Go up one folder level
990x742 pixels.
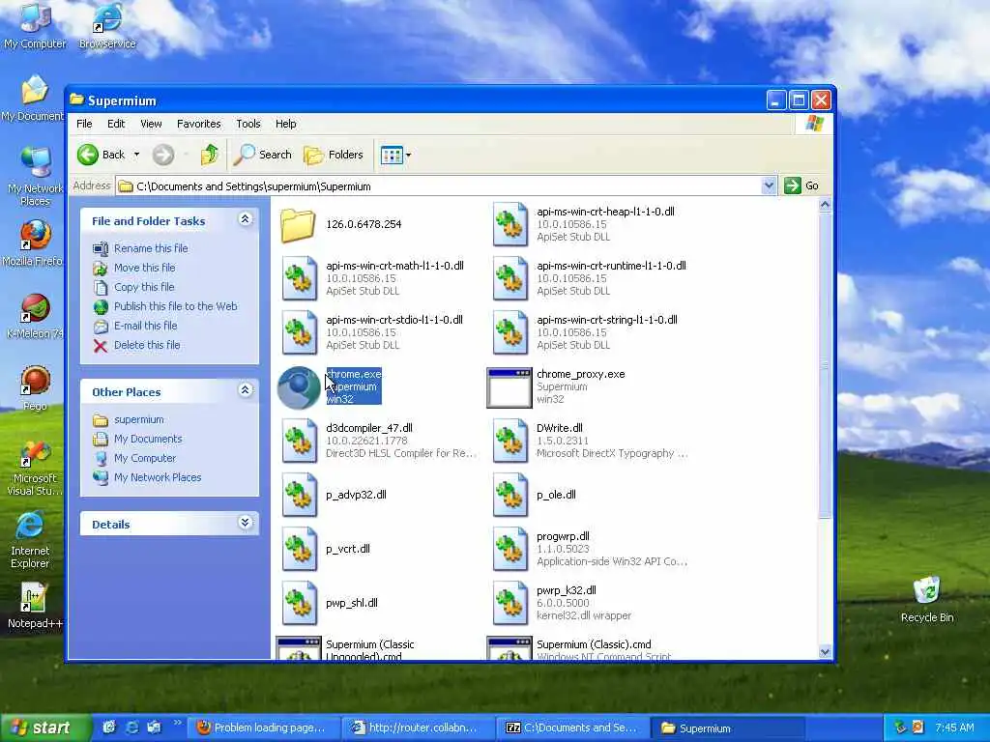[209, 155]
